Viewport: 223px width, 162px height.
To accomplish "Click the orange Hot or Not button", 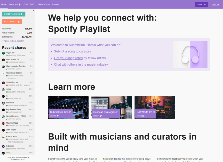I will pos(12,22).
